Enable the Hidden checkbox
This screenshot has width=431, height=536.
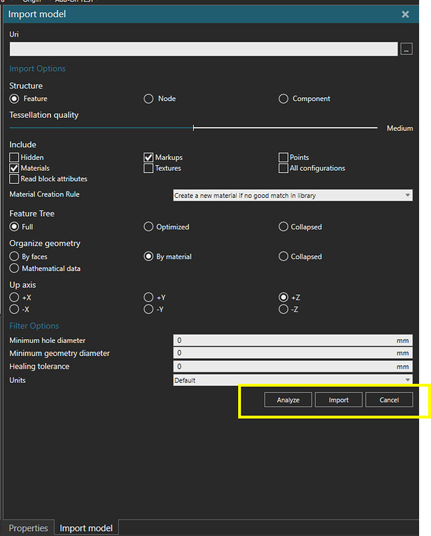pyautogui.click(x=14, y=157)
